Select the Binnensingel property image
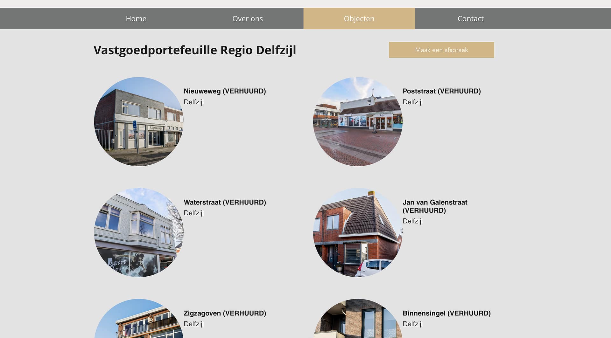 pos(358,320)
